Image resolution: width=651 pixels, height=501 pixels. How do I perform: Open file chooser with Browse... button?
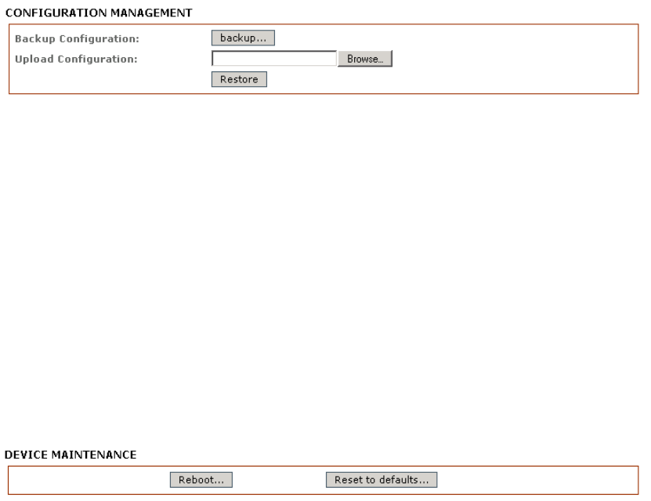[x=365, y=59]
